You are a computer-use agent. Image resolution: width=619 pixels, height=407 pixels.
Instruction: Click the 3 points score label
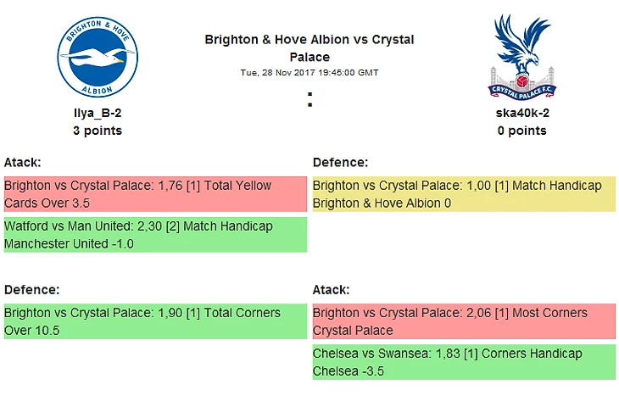(x=98, y=131)
